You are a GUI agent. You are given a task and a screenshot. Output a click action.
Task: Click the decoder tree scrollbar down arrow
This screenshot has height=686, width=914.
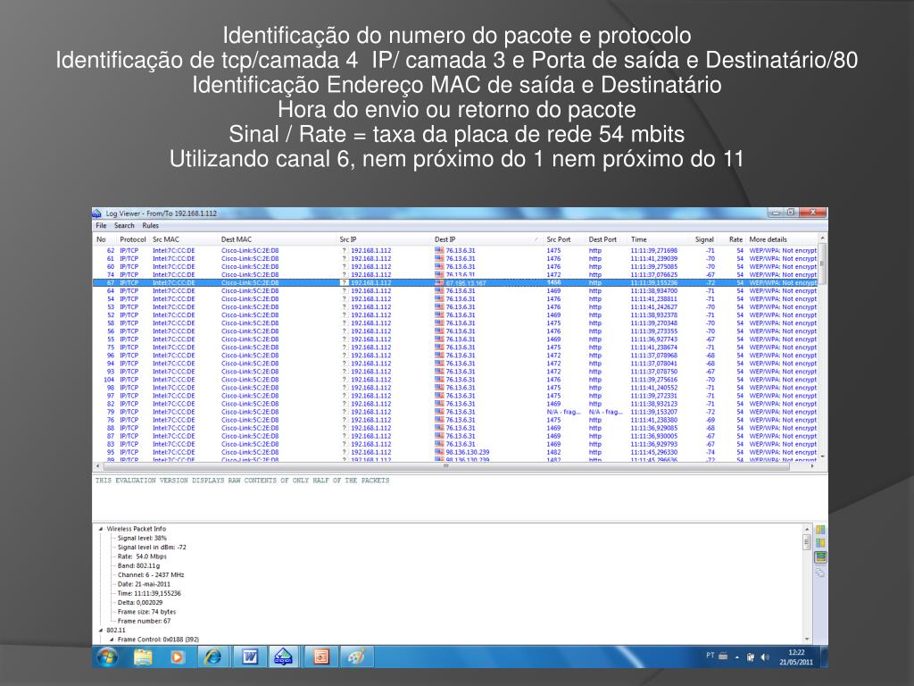(807, 640)
